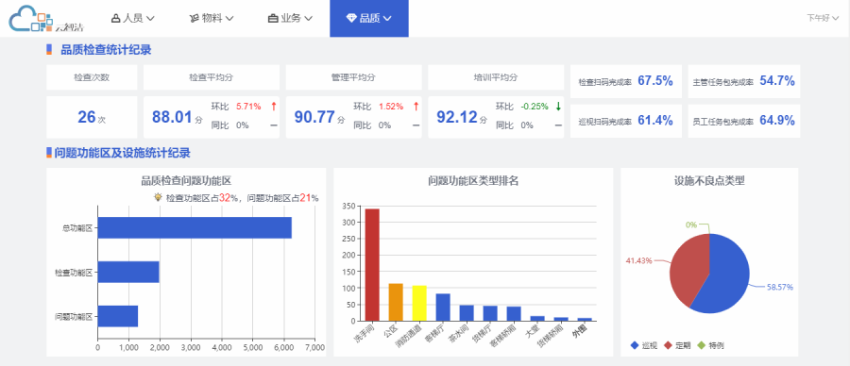
Task: Click the 5.71% 环比 value
Action: [x=248, y=107]
